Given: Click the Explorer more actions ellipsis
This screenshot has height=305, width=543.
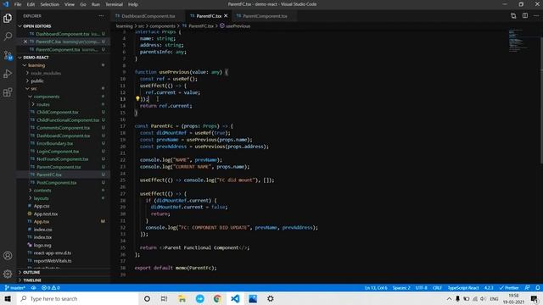Looking at the screenshot, I should 101,16.
